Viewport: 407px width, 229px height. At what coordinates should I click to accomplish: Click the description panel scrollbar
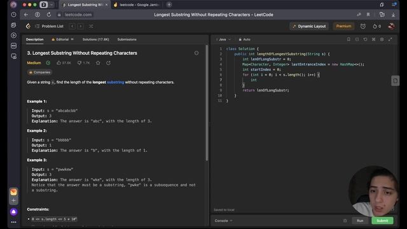pyautogui.click(x=207, y=103)
